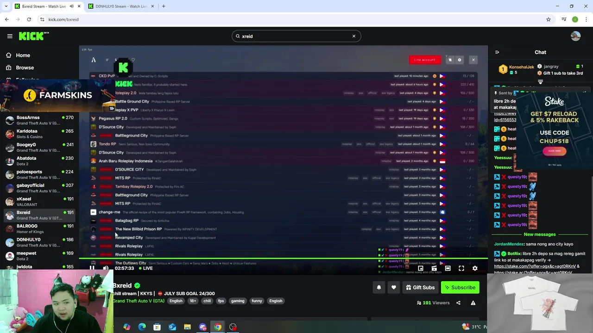Click Link account button in game overlay
The height and width of the screenshot is (333, 593).
click(425, 60)
